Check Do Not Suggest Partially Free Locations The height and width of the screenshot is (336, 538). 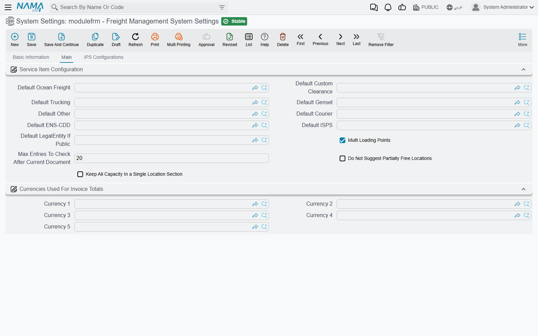coord(342,158)
